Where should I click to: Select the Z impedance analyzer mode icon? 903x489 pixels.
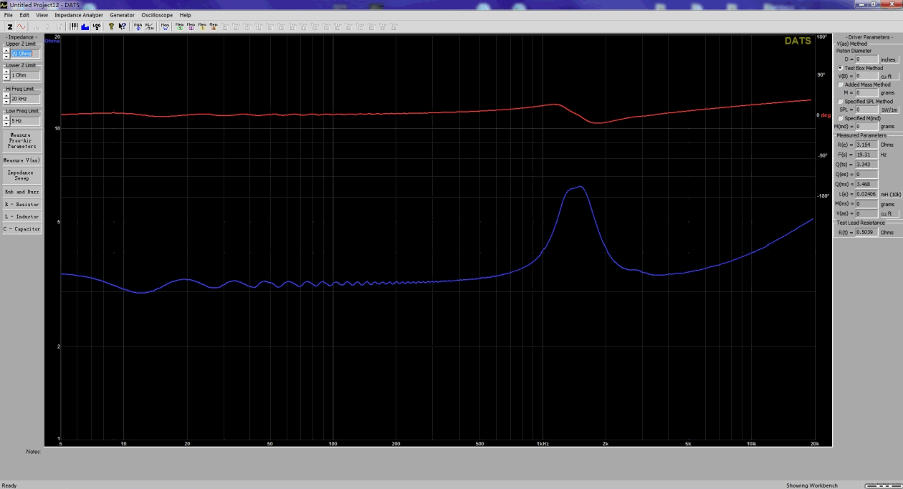pyautogui.click(x=10, y=26)
